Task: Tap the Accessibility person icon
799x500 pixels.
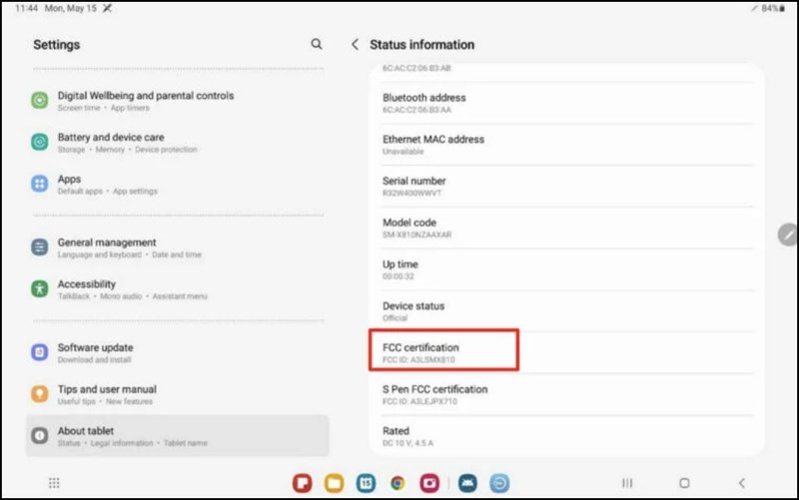Action: click(x=40, y=288)
